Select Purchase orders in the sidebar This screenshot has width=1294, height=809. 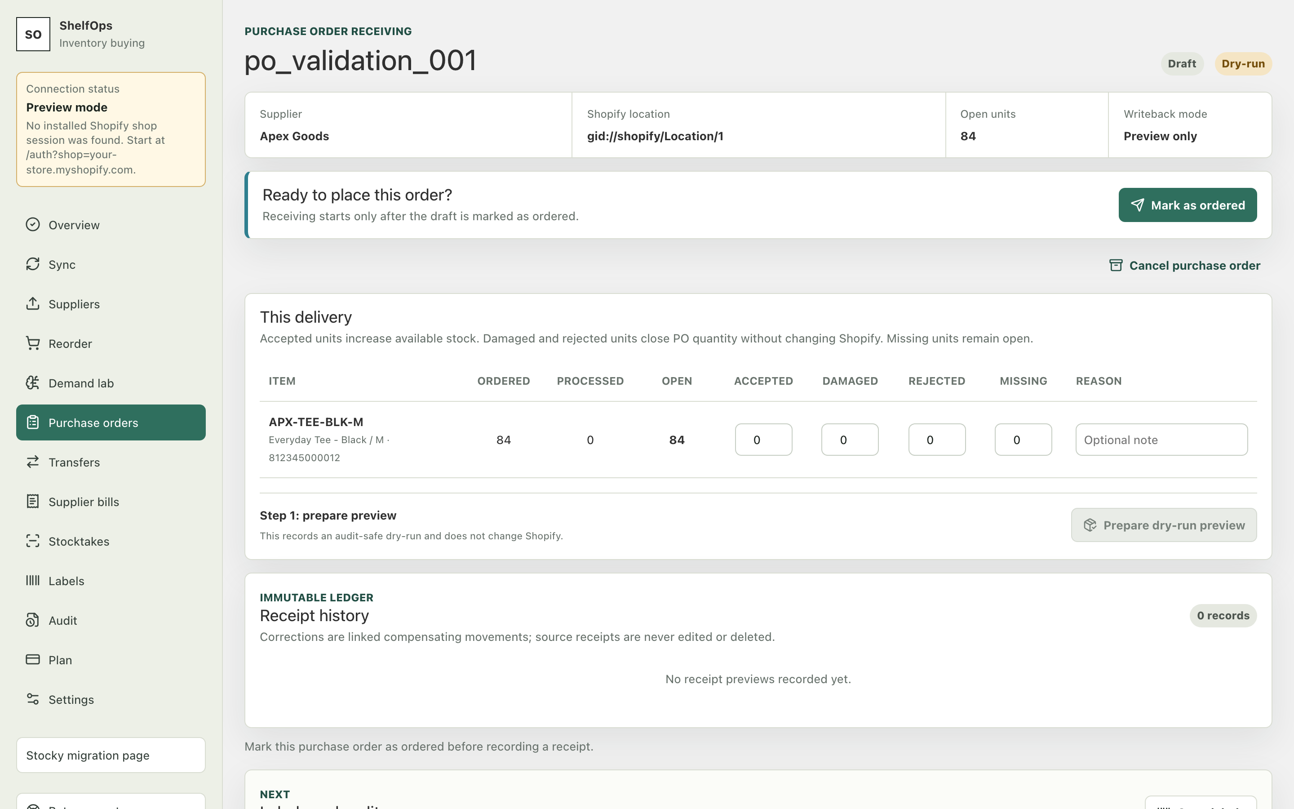point(111,422)
